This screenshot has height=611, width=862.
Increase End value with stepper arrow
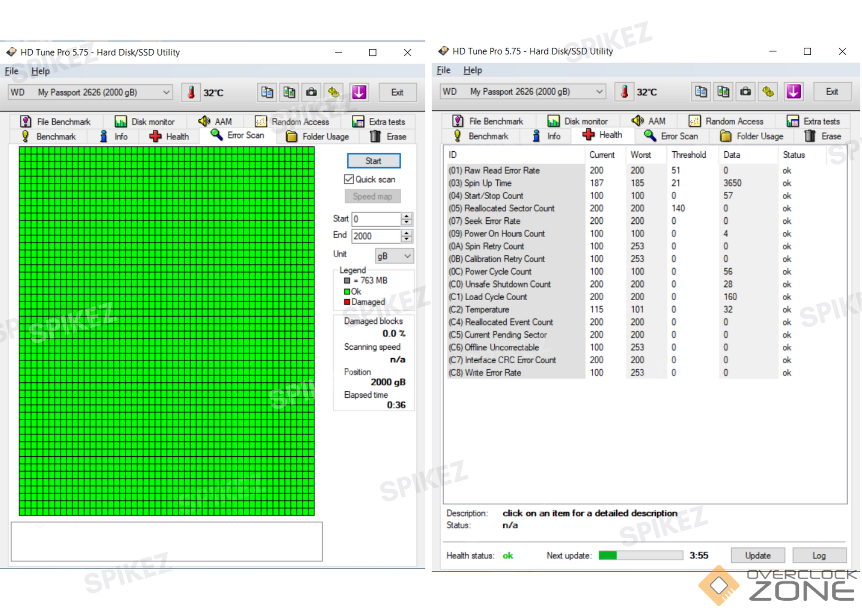point(407,233)
